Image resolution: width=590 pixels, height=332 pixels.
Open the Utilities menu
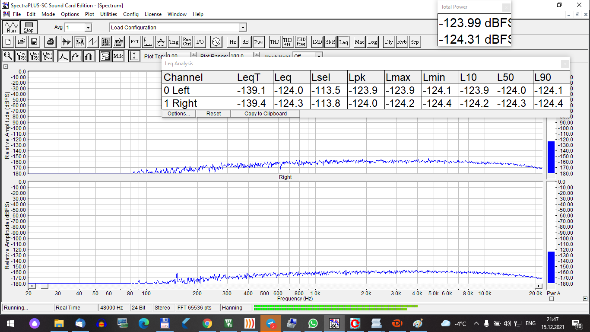pyautogui.click(x=108, y=14)
